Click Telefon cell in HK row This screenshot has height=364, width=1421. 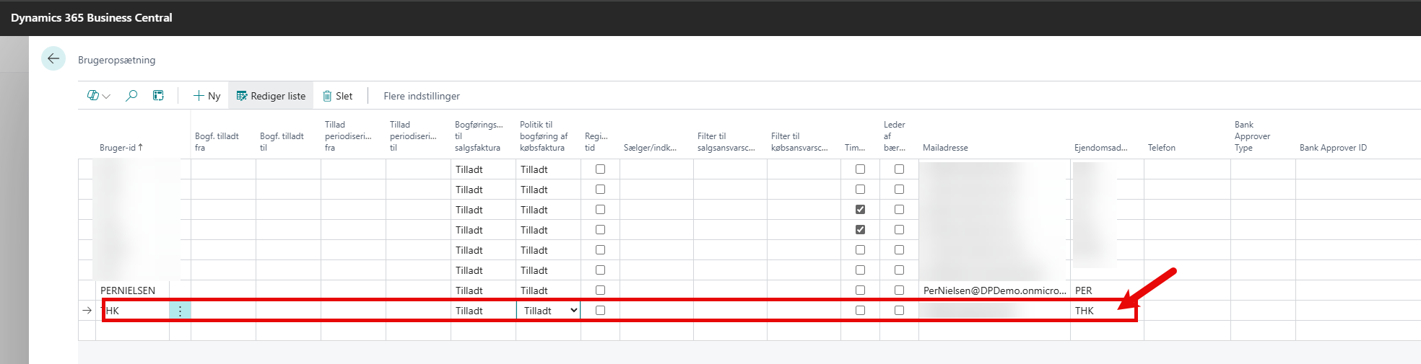(1186, 311)
